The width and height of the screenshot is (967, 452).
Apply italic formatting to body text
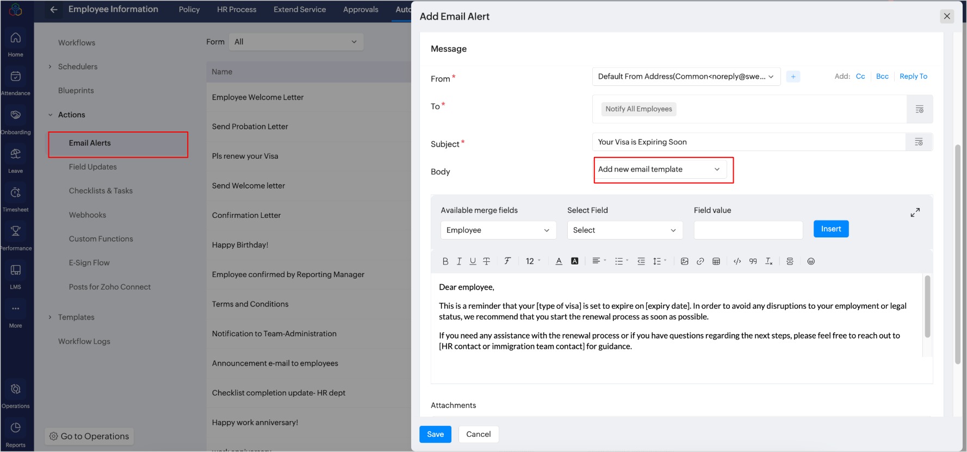pyautogui.click(x=459, y=261)
